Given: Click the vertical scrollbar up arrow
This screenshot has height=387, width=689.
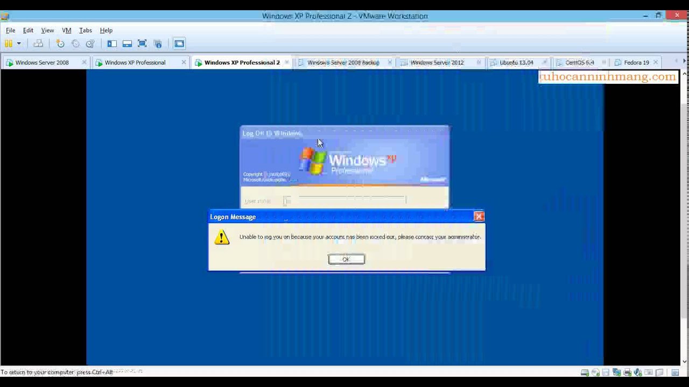Looking at the screenshot, I should point(685,74).
